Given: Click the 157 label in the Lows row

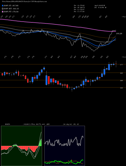Looking at the screenshot, I should [71, 57].
